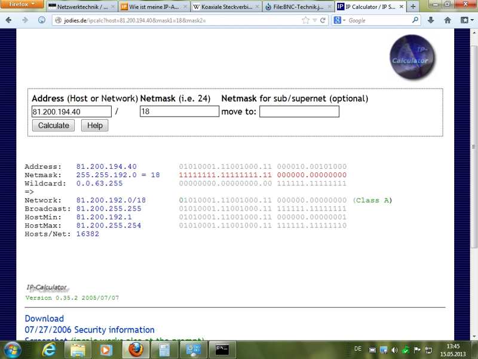Click the Hosts/Net value 16382
The image size is (478, 359).
point(88,234)
